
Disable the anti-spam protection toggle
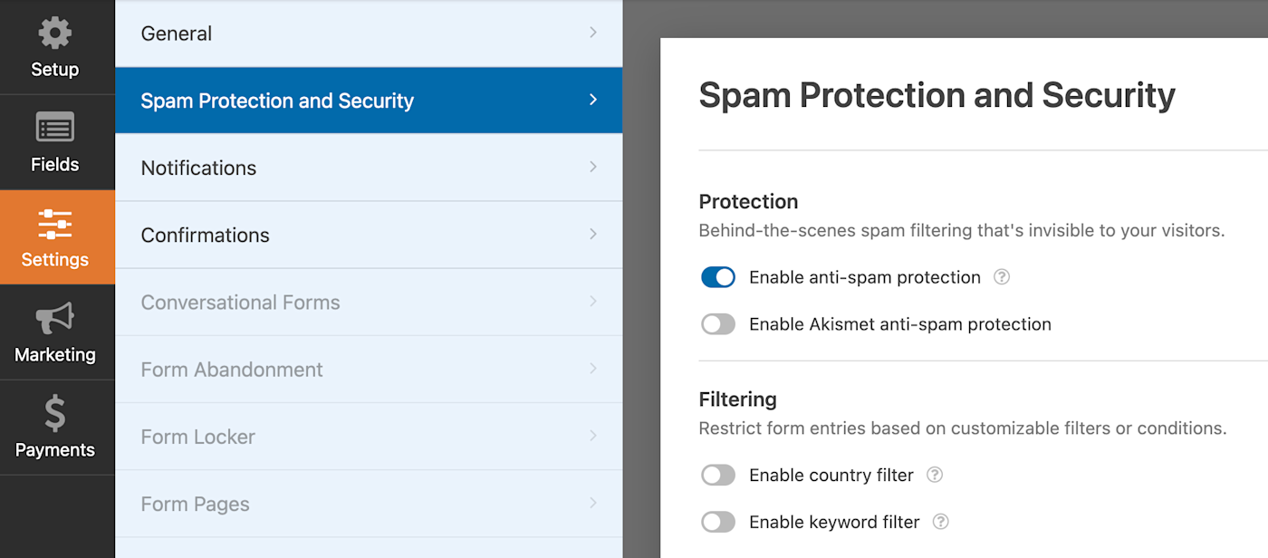[718, 277]
